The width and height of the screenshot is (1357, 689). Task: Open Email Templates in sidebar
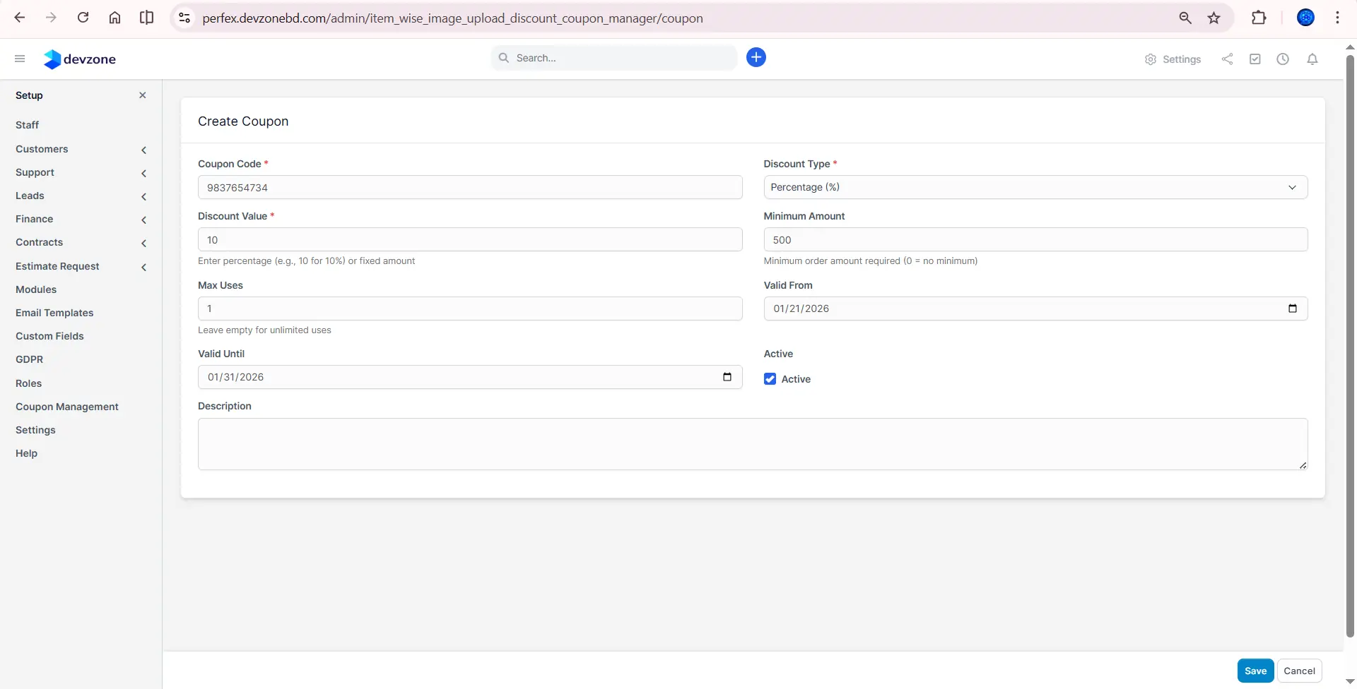coord(54,313)
